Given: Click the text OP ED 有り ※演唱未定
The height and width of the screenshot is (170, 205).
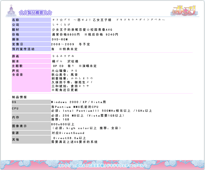Looking at the screenshot, I should [x=75, y=66].
